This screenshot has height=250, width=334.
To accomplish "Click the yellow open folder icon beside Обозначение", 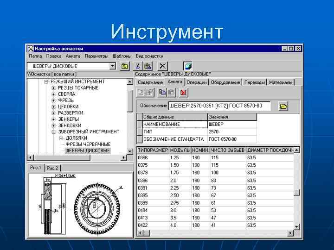I will [x=283, y=106].
